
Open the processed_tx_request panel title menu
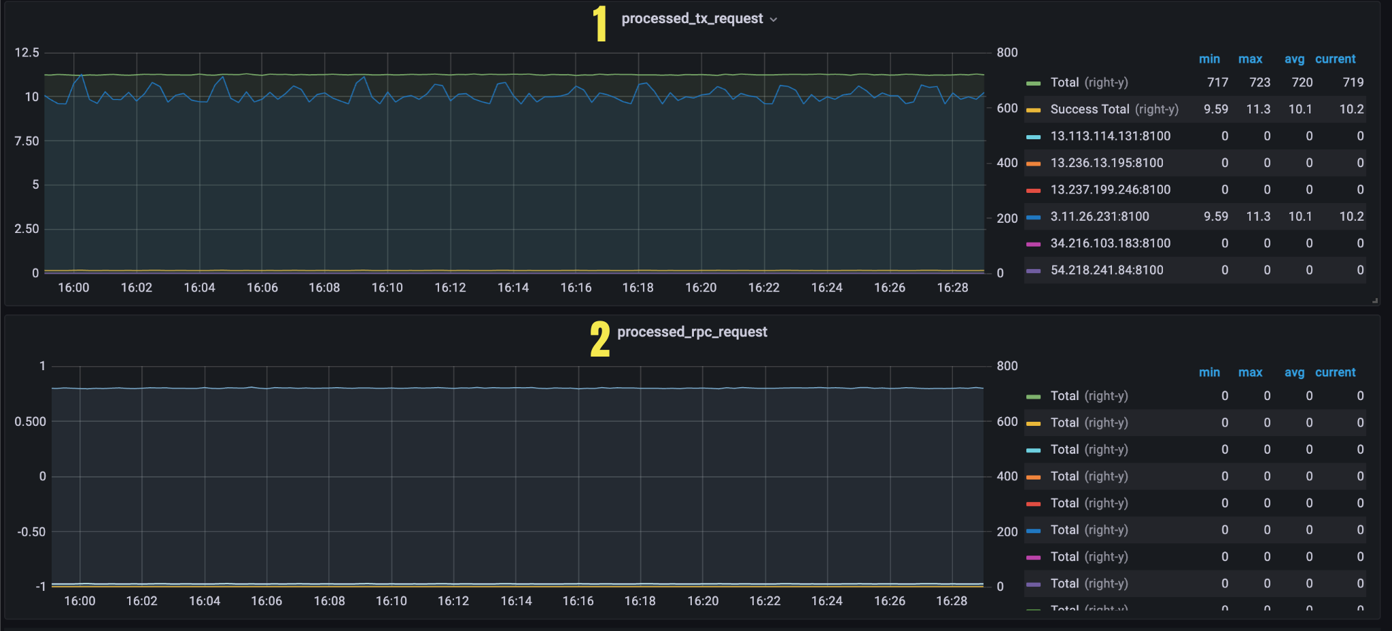tap(692, 19)
